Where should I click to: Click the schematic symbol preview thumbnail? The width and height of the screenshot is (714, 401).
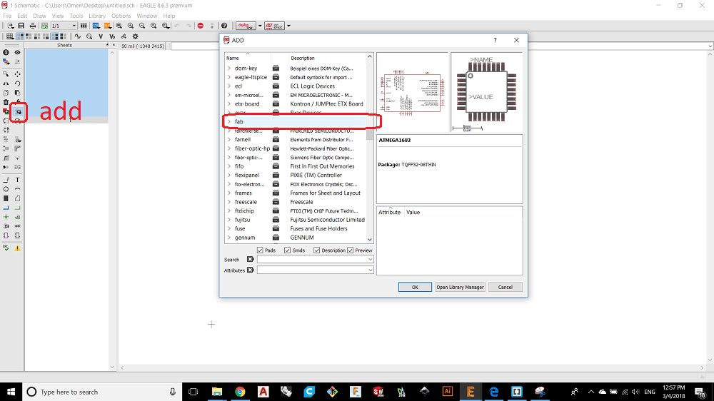413,92
